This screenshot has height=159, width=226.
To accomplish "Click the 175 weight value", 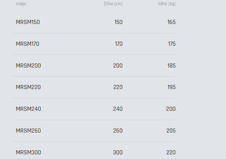I will click(172, 44).
